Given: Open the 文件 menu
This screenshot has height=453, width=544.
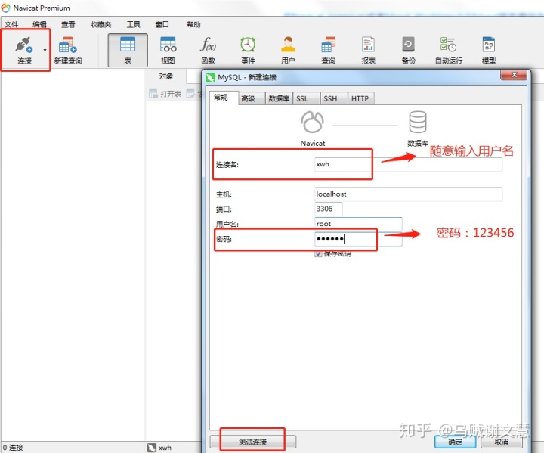Looking at the screenshot, I should (x=11, y=24).
